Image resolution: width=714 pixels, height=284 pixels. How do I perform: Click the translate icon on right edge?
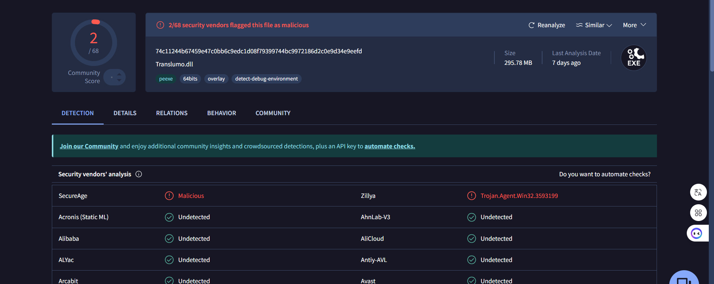coord(698,192)
